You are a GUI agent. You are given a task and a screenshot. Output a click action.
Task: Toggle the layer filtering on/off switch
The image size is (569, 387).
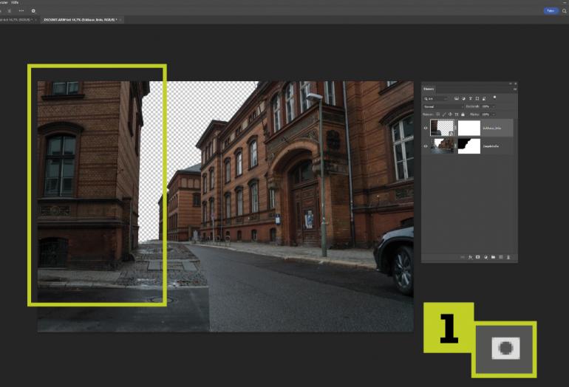[x=494, y=97]
